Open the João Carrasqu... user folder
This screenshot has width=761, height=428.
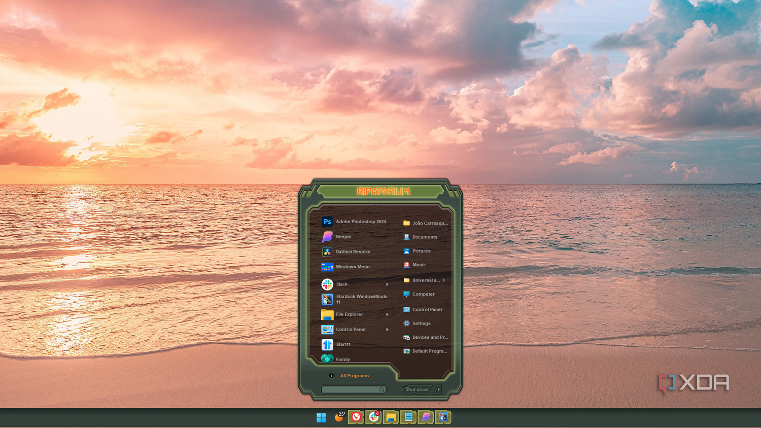coord(426,223)
